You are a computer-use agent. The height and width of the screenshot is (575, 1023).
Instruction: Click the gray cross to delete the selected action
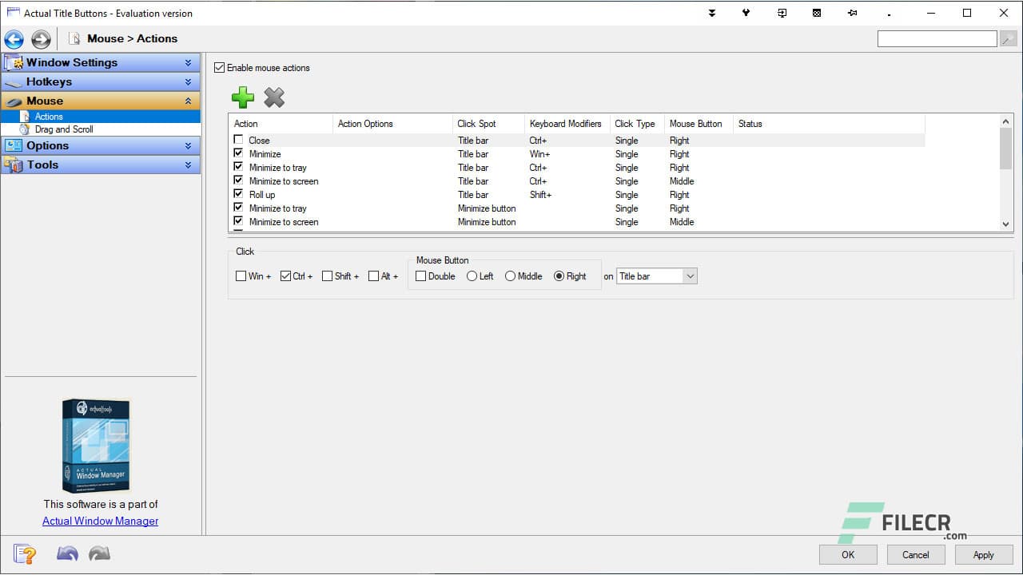click(x=274, y=97)
